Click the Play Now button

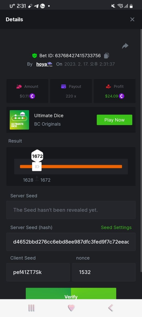click(x=114, y=120)
